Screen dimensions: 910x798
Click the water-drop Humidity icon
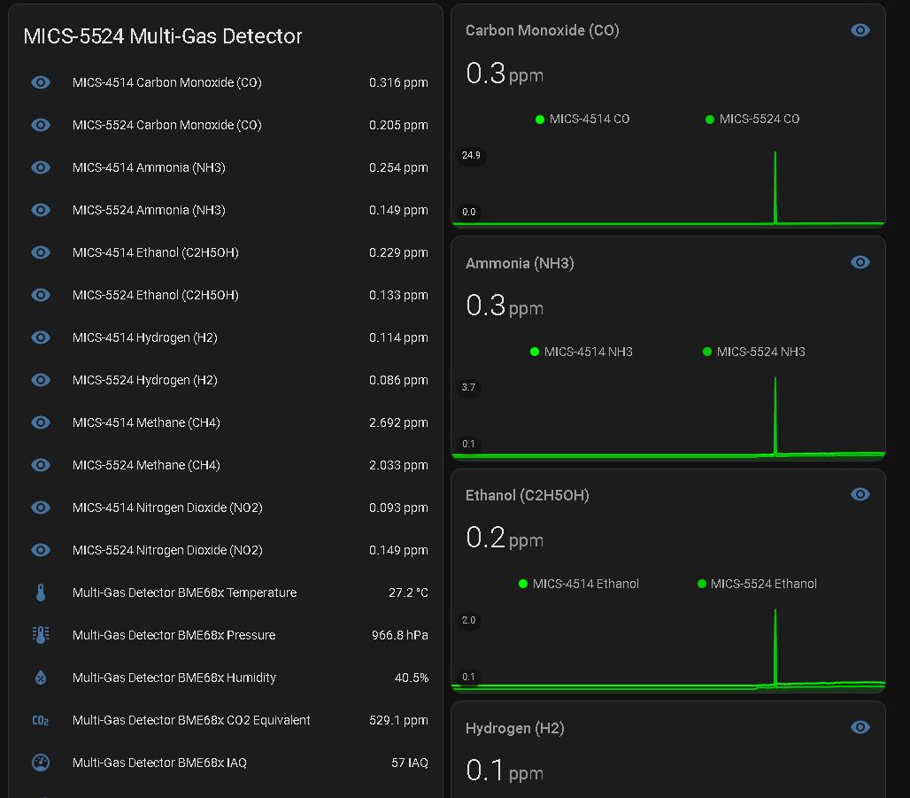coord(41,678)
